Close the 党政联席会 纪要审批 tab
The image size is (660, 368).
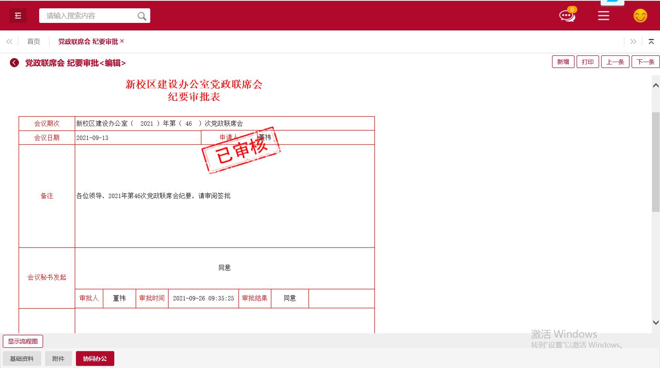click(x=122, y=41)
